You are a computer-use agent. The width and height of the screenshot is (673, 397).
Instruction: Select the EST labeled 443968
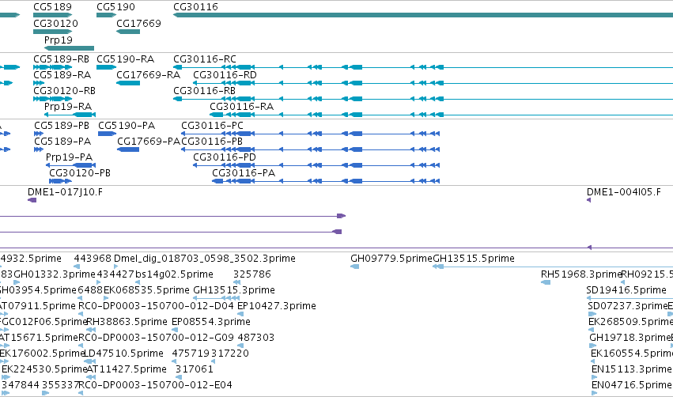[93, 259]
